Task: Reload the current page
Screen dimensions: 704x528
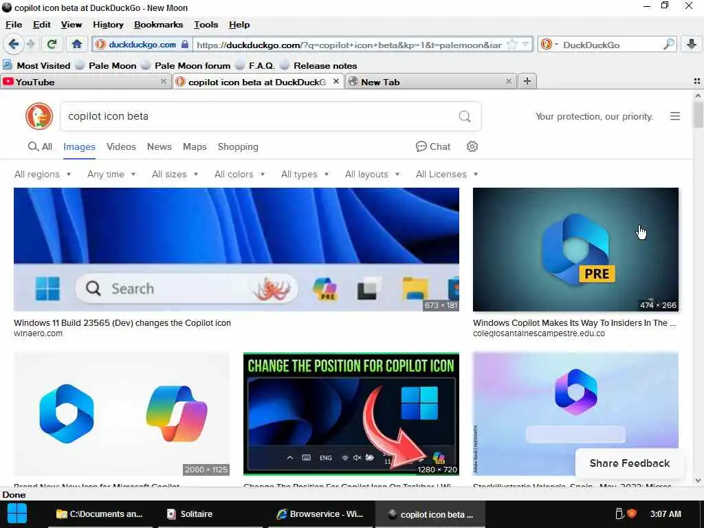Action: click(x=52, y=45)
